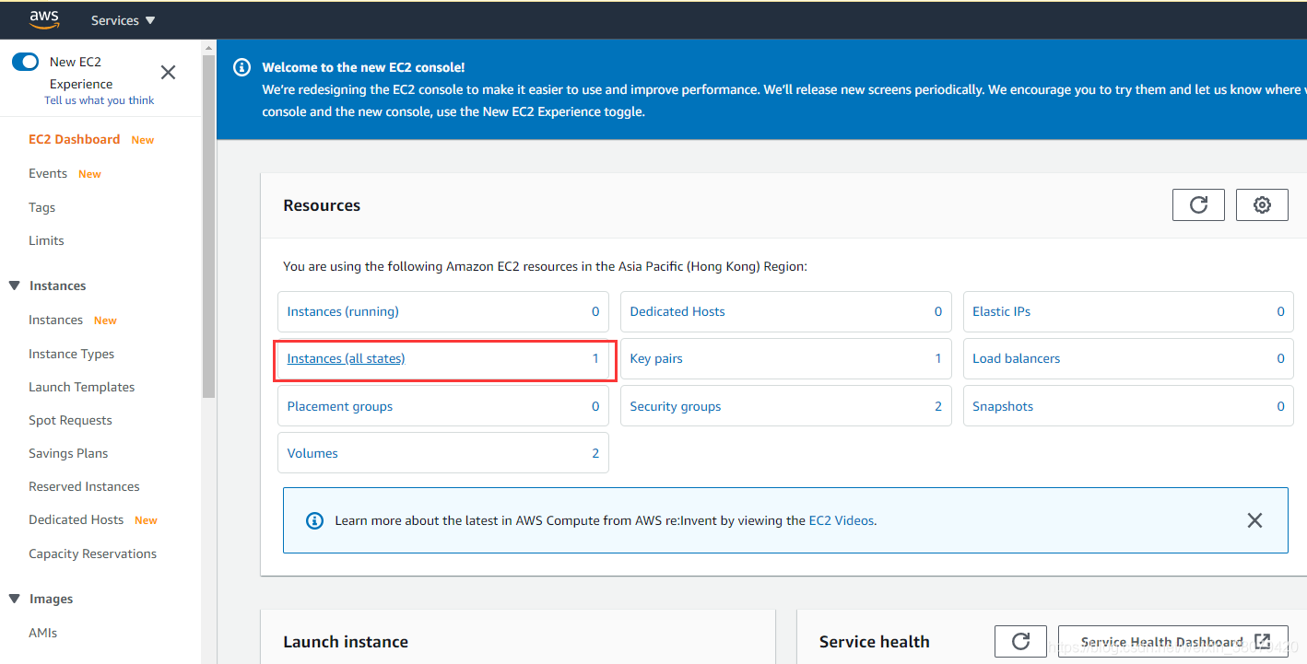Open Instance Types in sidebar
The width and height of the screenshot is (1307, 664).
coord(71,354)
